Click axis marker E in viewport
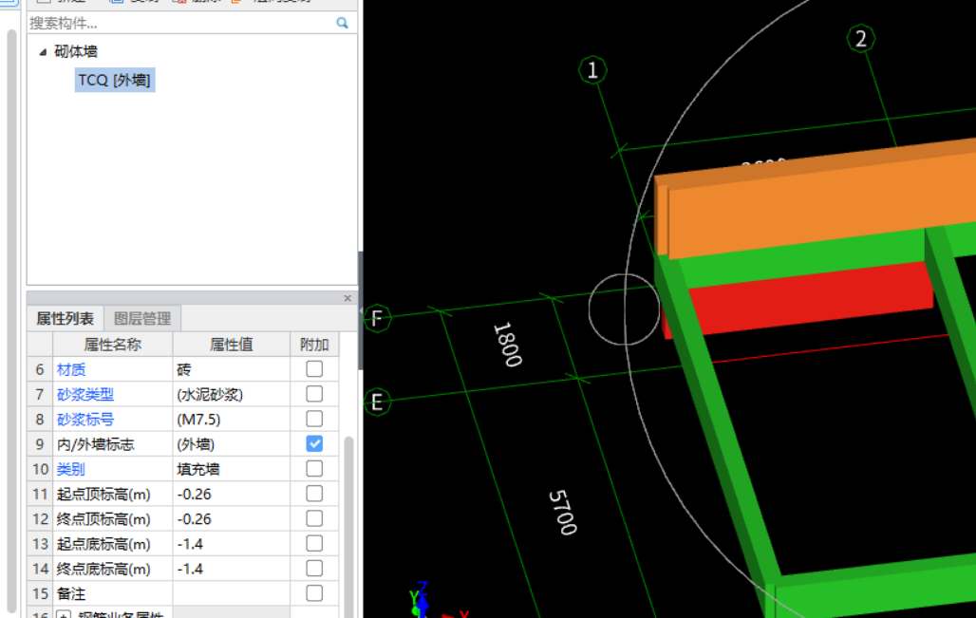976x618 pixels. (x=377, y=403)
